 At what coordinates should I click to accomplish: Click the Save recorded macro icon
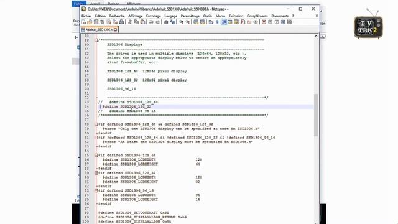289,22
